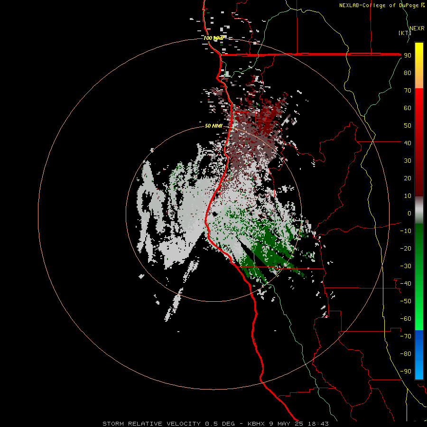This screenshot has height=427, width=427.
Task: Select the 50 NMI range ring label
Action: (x=213, y=126)
